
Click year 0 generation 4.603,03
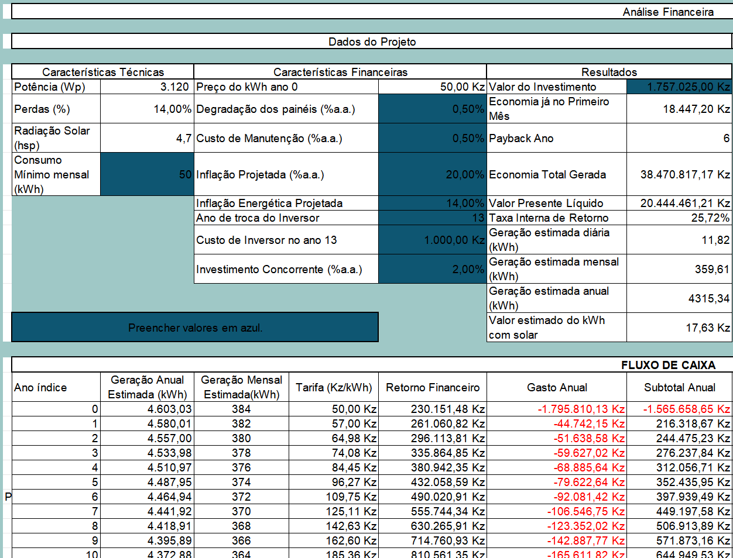click(147, 409)
